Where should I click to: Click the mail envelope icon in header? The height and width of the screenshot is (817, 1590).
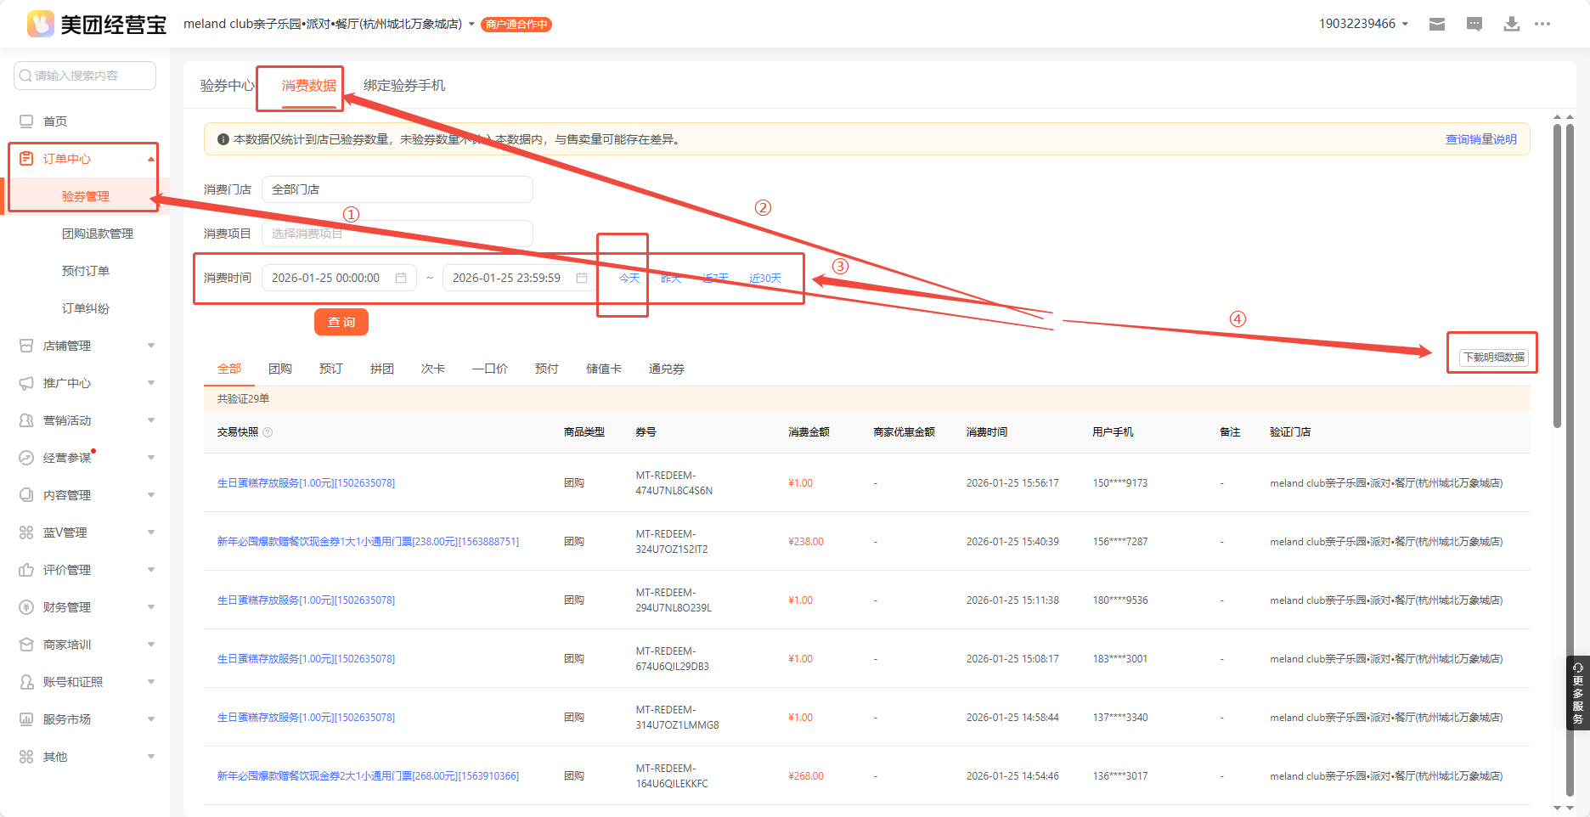1437,24
